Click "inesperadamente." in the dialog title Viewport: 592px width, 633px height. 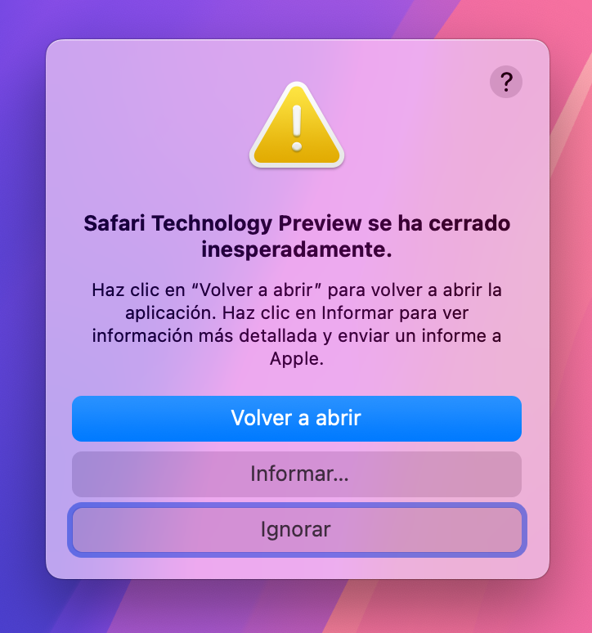click(297, 249)
